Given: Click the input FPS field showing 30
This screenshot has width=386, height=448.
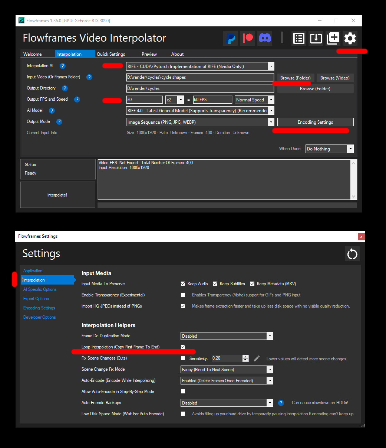Looking at the screenshot, I should pyautogui.click(x=144, y=100).
